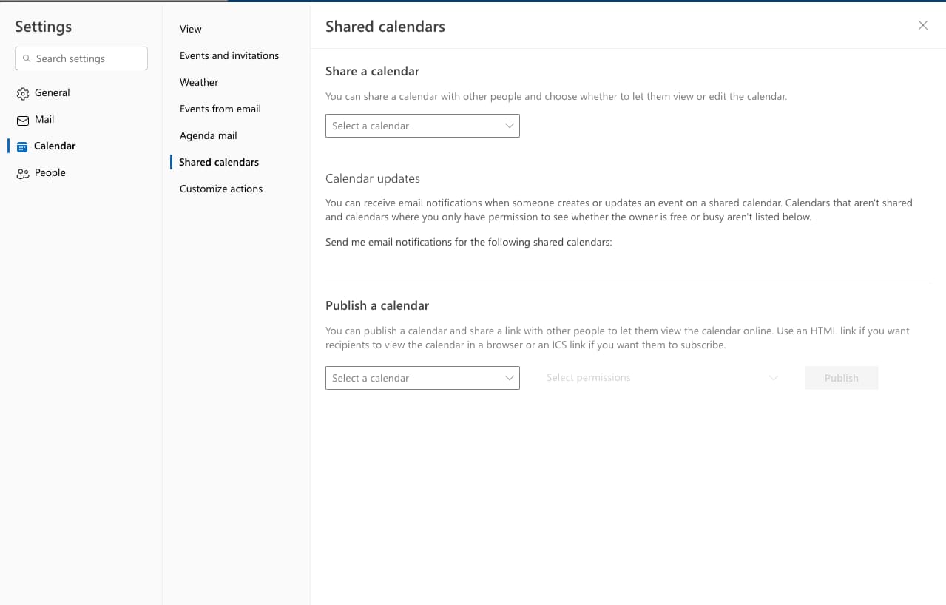Click the search magnifier icon
This screenshot has height=605, width=946.
(x=27, y=58)
